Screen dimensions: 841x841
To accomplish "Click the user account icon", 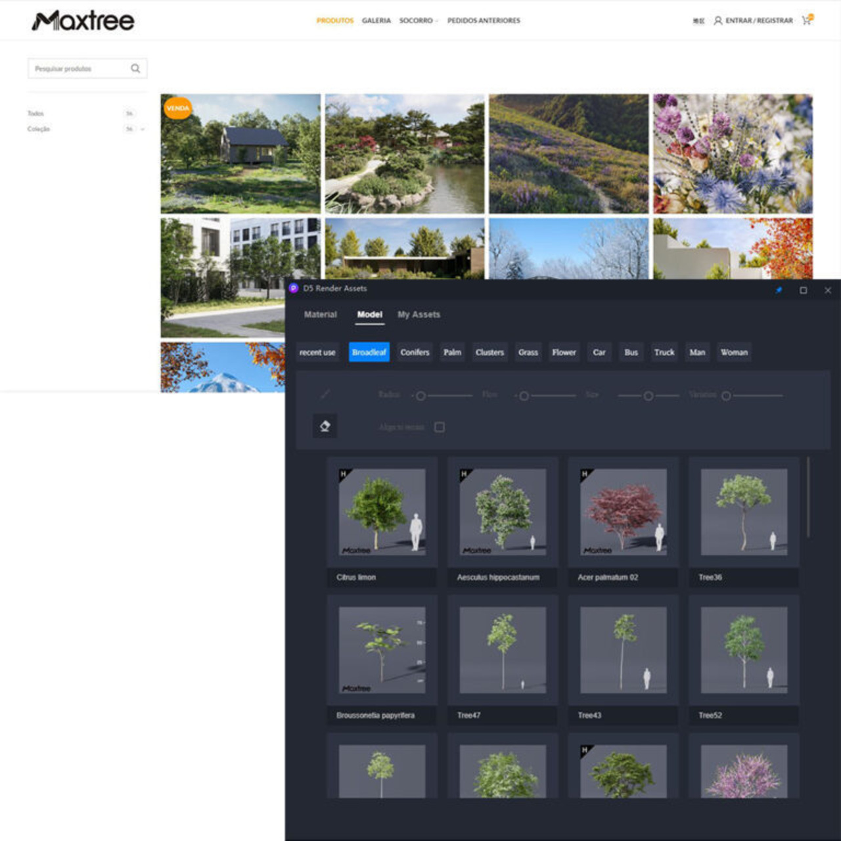I will tap(718, 20).
